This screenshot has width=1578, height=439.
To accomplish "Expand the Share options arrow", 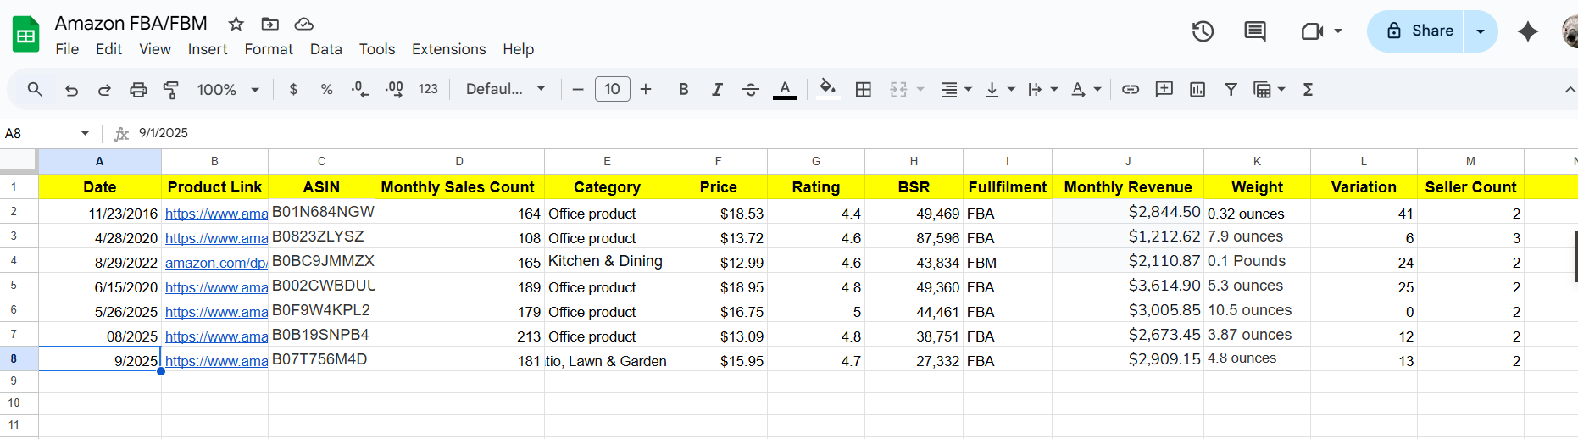I will (1481, 31).
